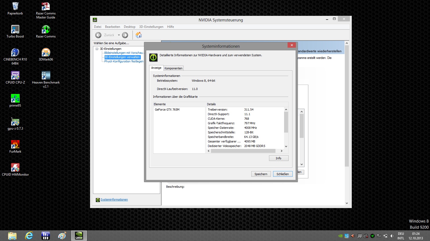The width and height of the screenshot is (430, 241).
Task: Open the white speaker volume tray icon
Action: click(x=392, y=236)
